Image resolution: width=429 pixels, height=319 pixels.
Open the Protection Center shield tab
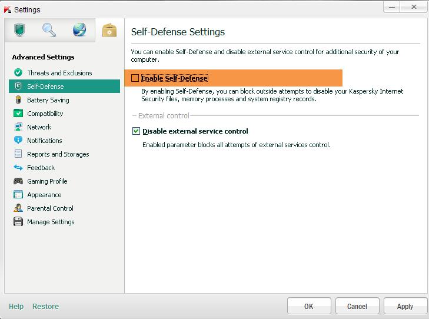(x=19, y=30)
